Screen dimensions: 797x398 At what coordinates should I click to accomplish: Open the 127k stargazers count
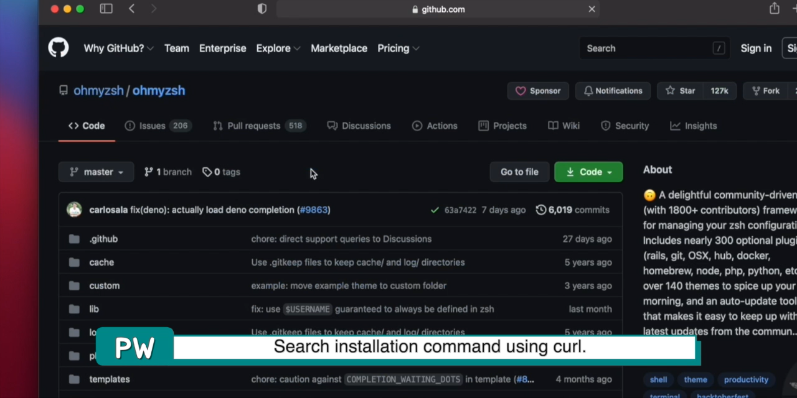coord(720,91)
